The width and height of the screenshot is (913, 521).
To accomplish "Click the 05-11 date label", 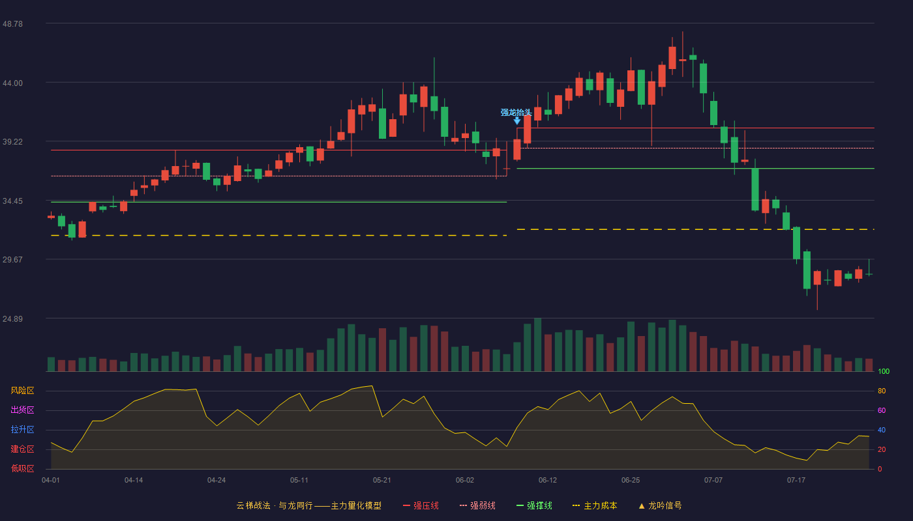I will point(299,480).
